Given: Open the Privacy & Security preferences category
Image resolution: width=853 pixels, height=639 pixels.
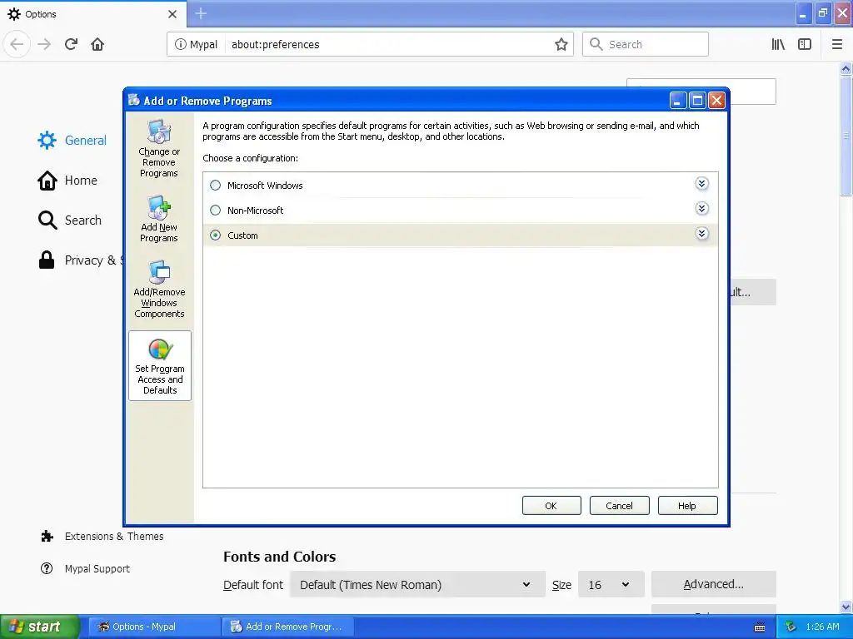Looking at the screenshot, I should point(80,260).
